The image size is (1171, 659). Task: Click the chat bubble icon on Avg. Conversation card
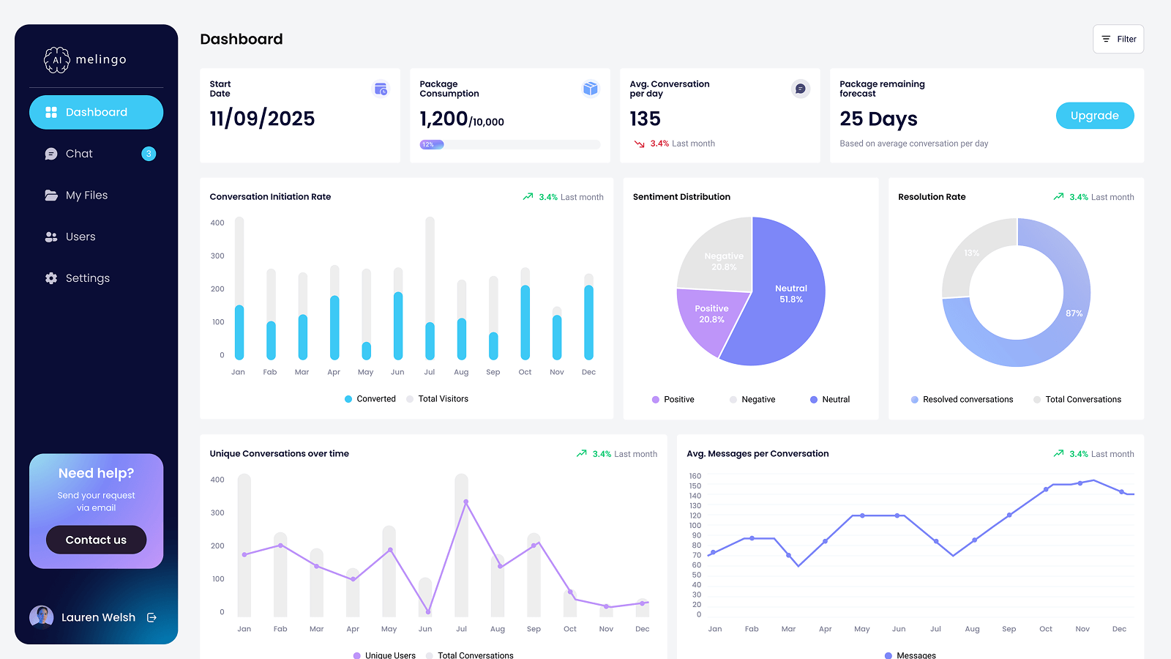(x=801, y=89)
